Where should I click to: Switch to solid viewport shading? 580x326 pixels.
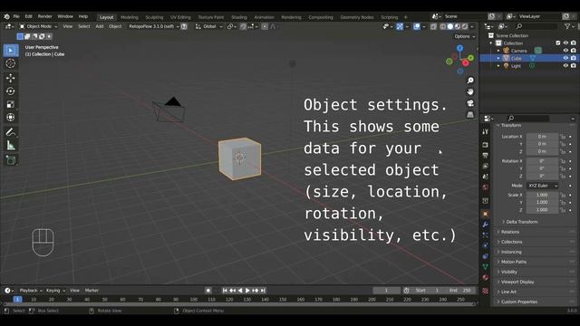coord(450,26)
